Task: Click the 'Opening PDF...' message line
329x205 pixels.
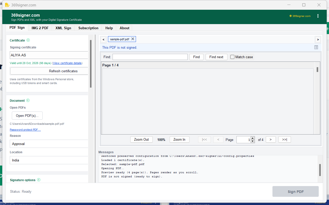Action: [x=113, y=168]
